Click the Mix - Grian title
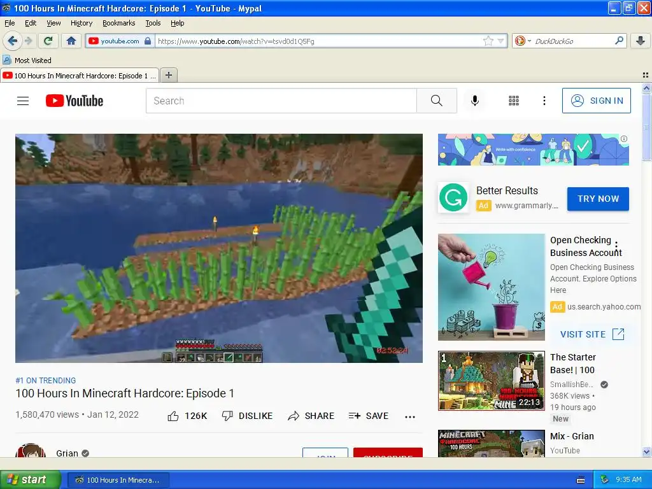The image size is (652, 489). 572,436
